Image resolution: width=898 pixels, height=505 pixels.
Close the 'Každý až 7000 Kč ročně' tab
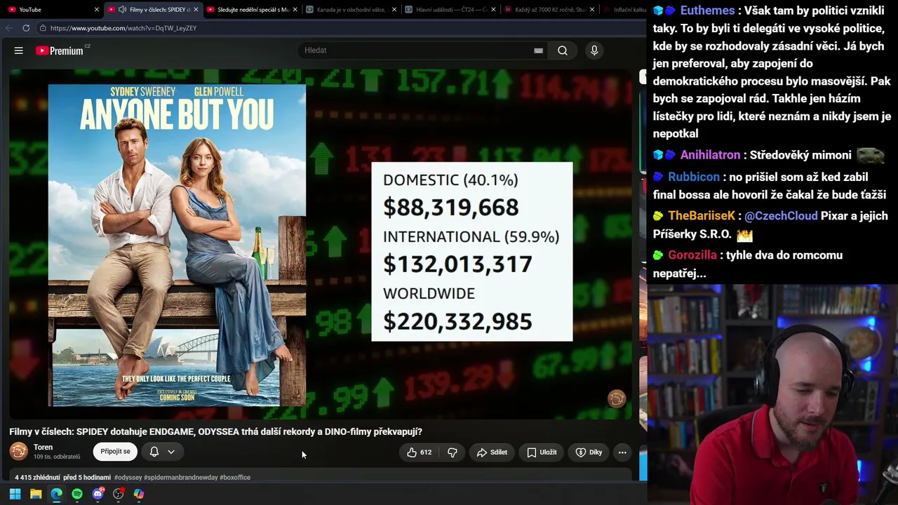pyautogui.click(x=592, y=10)
